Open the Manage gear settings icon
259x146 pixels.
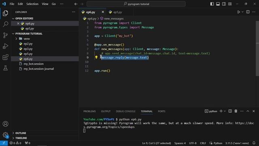point(5,135)
